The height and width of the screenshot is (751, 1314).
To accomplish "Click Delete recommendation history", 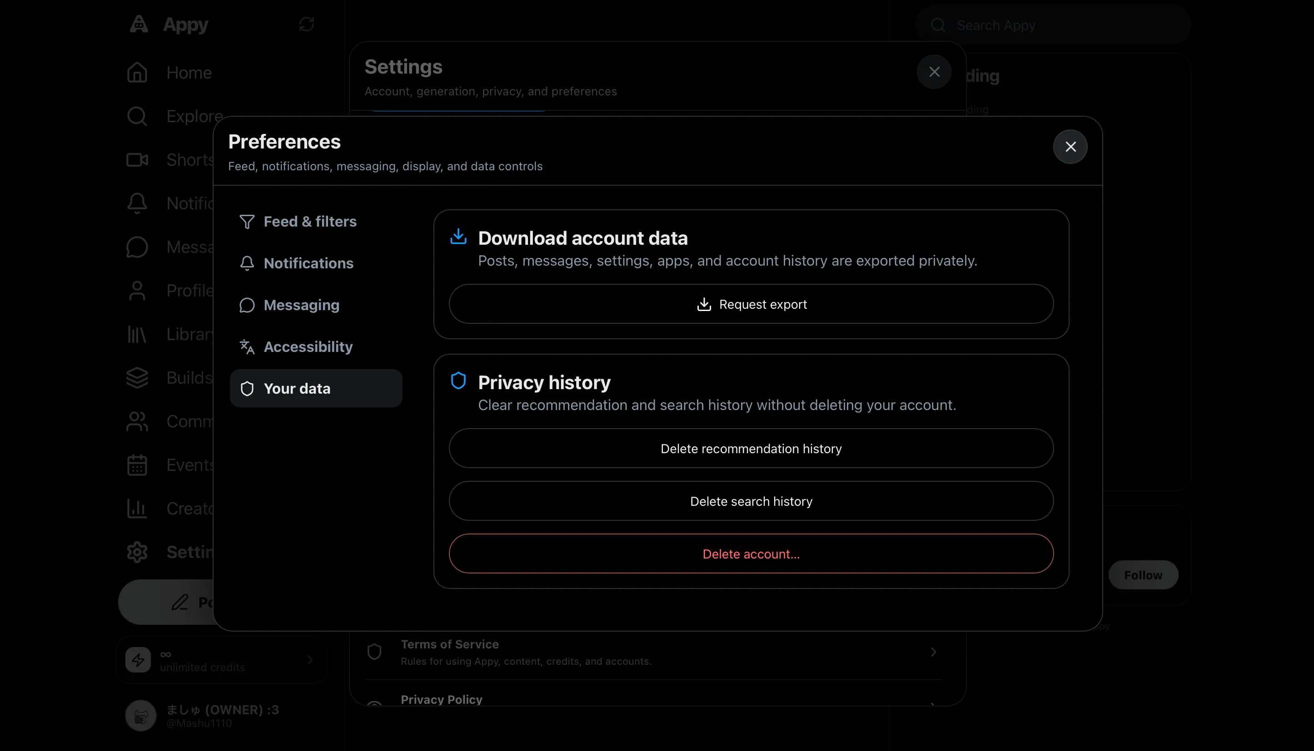I will (x=751, y=449).
